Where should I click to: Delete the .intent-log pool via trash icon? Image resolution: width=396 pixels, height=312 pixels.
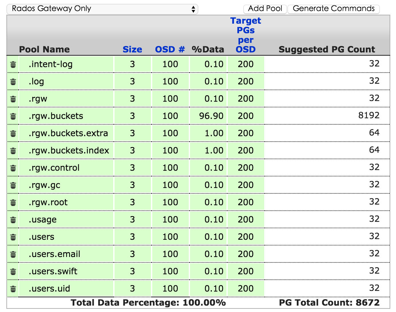(x=13, y=65)
